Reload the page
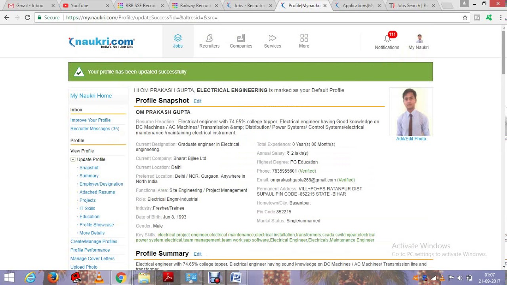The height and width of the screenshot is (285, 507). pos(27,17)
